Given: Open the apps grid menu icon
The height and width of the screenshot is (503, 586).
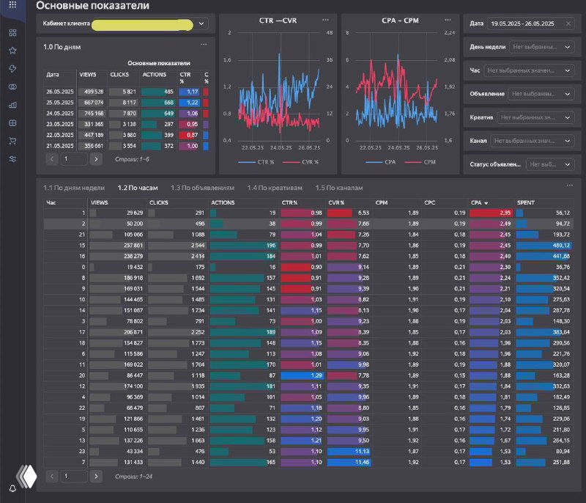Looking at the screenshot, I should click(x=12, y=5).
